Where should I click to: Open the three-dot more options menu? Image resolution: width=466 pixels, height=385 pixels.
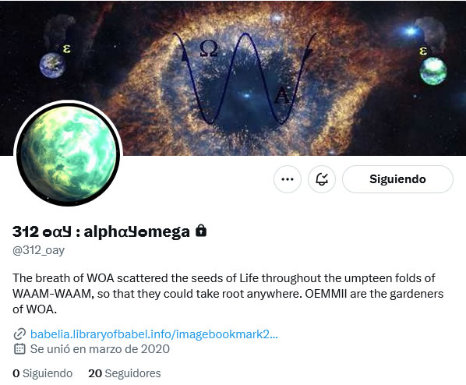(x=287, y=179)
